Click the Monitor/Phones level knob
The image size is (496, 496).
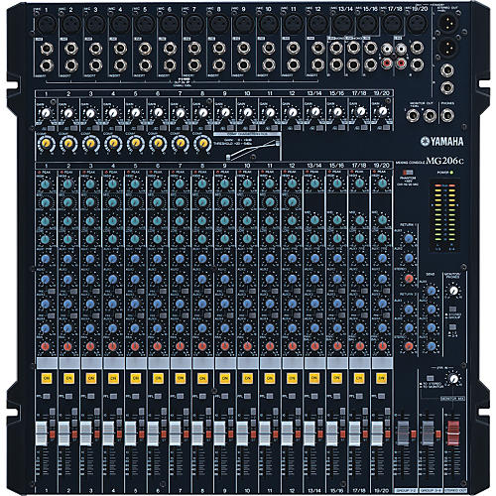[x=454, y=291]
